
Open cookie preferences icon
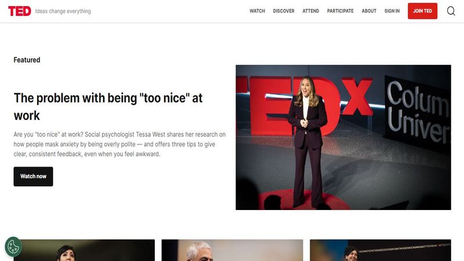(13, 246)
